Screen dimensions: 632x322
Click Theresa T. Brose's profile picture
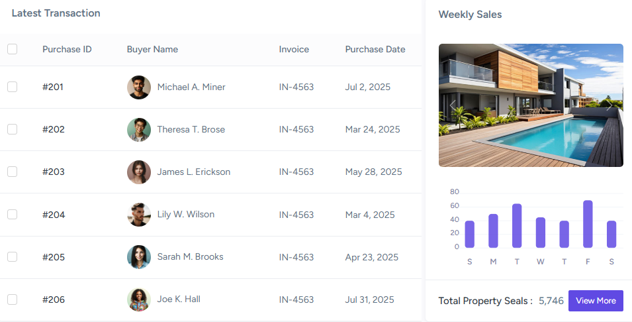coord(139,130)
